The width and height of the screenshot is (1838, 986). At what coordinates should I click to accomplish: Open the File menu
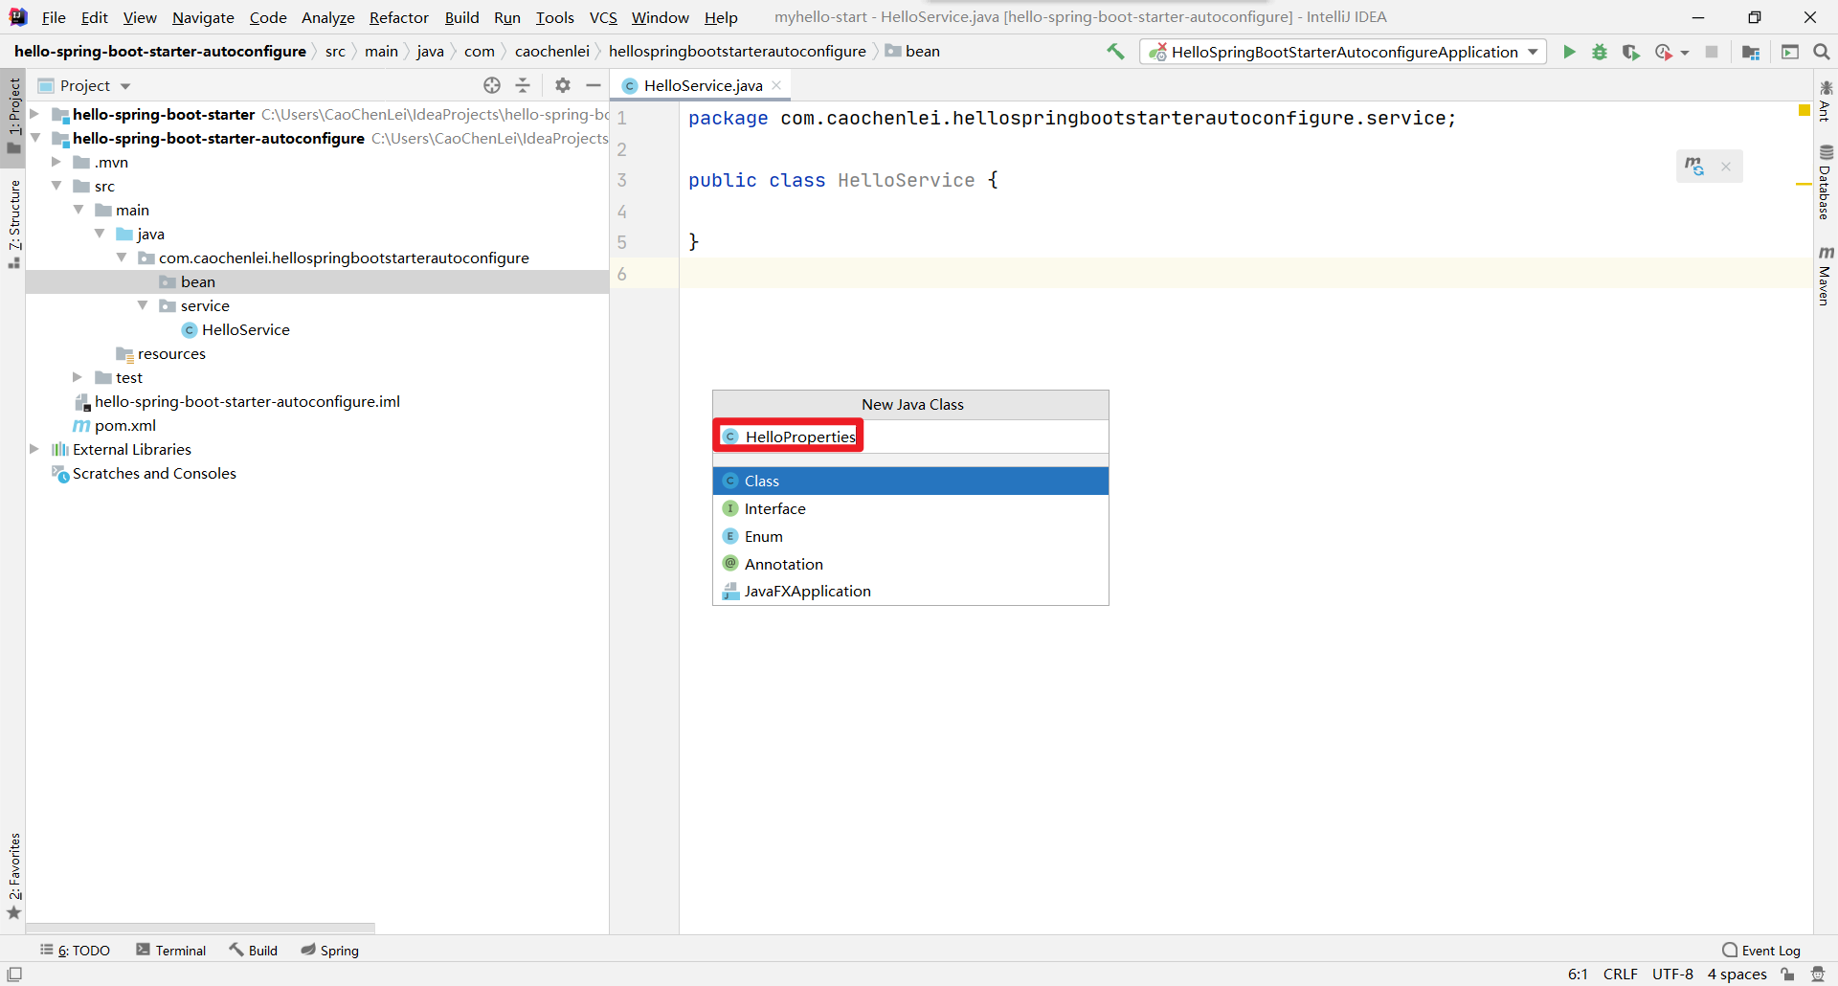(x=54, y=17)
